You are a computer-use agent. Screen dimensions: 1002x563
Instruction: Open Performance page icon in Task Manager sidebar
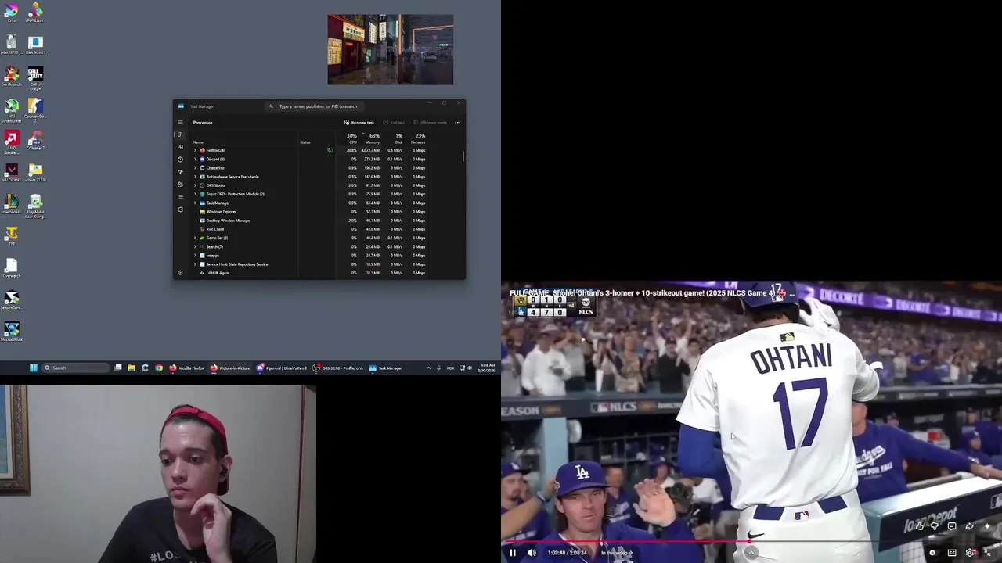pyautogui.click(x=180, y=147)
